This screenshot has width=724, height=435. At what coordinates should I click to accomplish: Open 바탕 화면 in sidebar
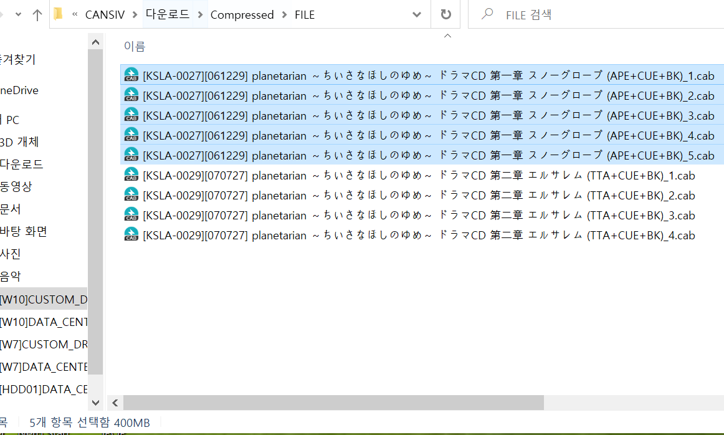23,231
